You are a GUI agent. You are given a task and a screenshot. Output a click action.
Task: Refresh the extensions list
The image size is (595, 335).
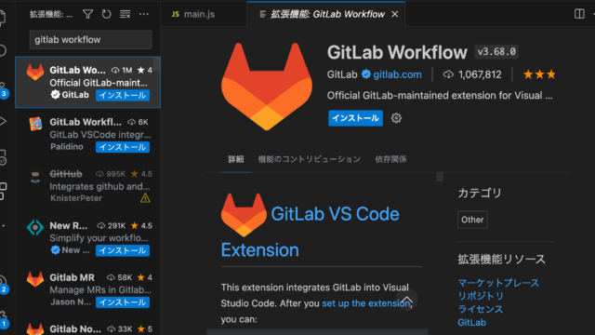[x=106, y=14]
